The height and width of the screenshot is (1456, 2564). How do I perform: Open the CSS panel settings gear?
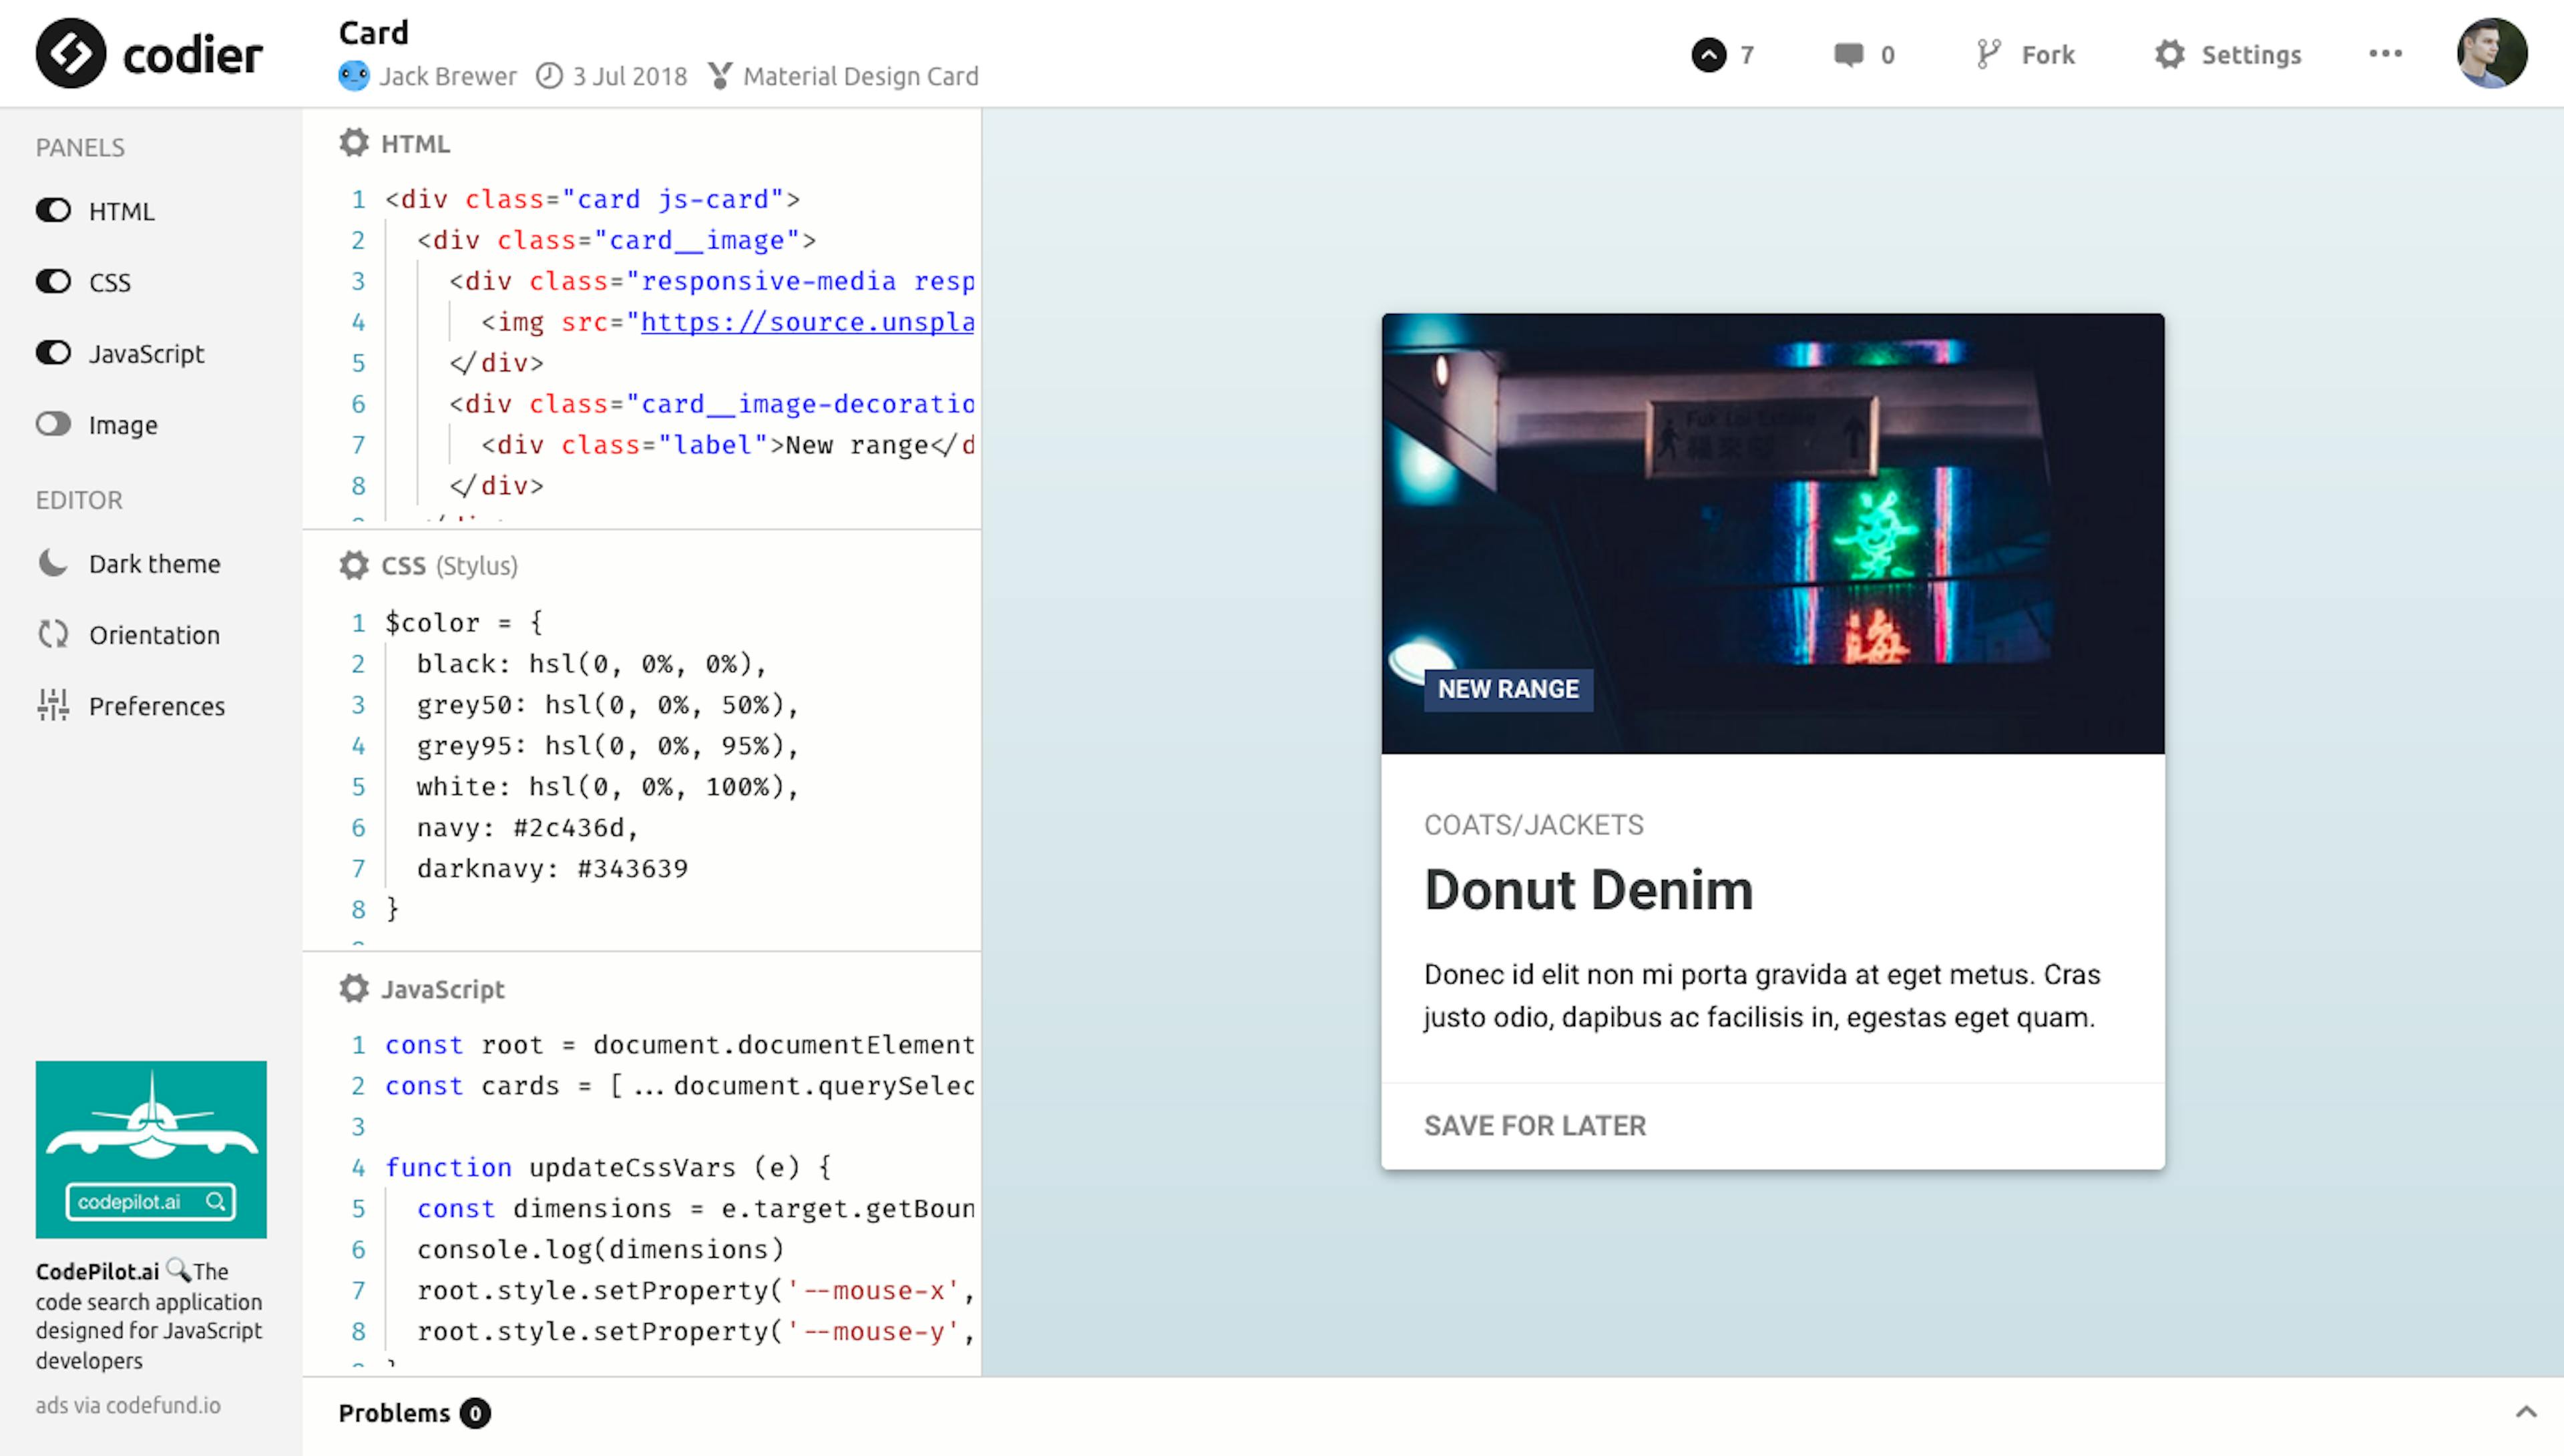tap(354, 565)
